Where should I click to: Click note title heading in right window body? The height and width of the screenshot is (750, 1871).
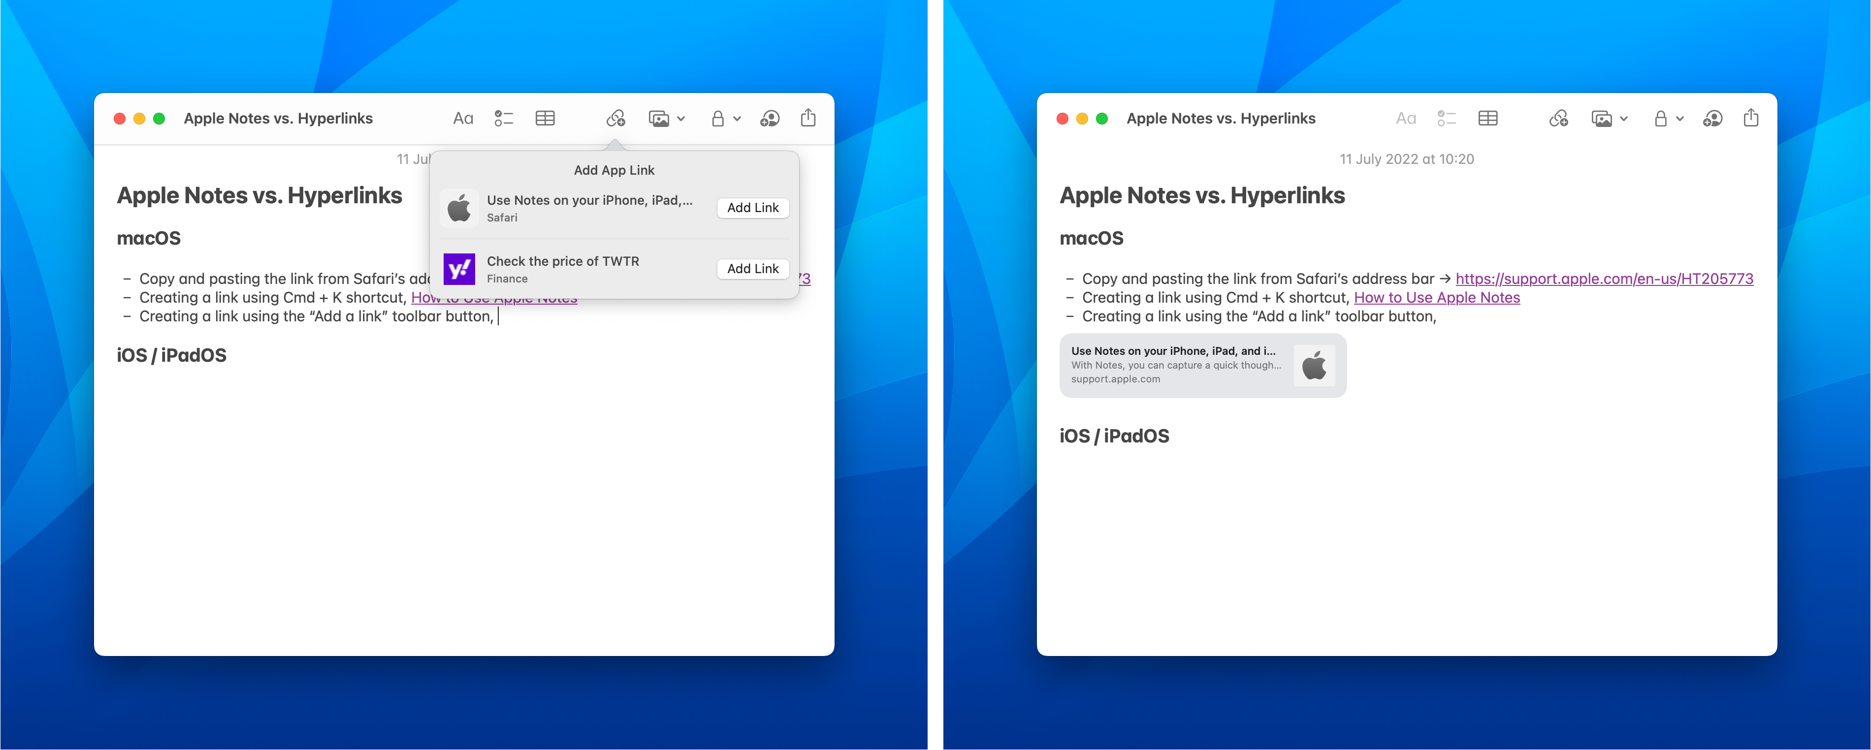coord(1202,195)
